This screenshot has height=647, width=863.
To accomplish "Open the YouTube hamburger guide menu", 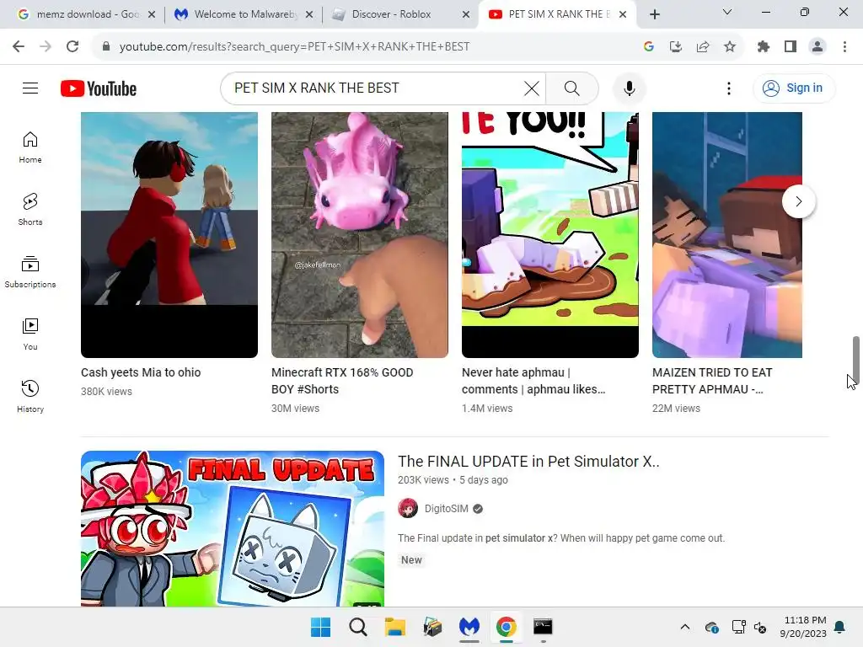I will pyautogui.click(x=30, y=88).
